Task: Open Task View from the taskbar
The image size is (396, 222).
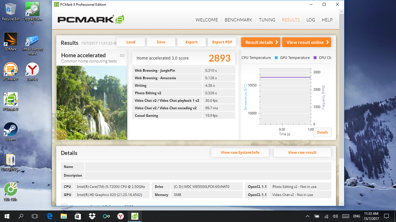Action: point(35,216)
